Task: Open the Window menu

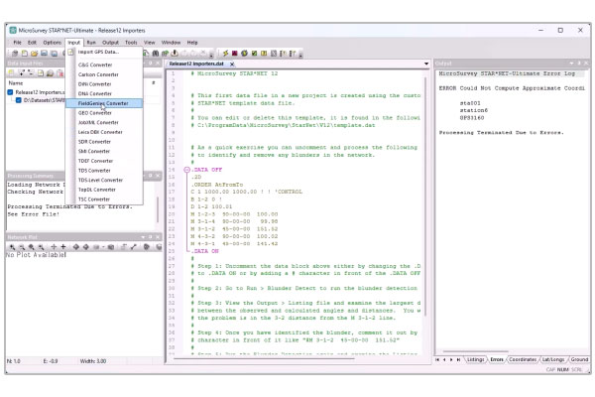Action: pyautogui.click(x=171, y=43)
